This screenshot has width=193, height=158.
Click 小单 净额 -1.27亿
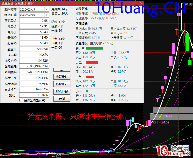click(119, 100)
